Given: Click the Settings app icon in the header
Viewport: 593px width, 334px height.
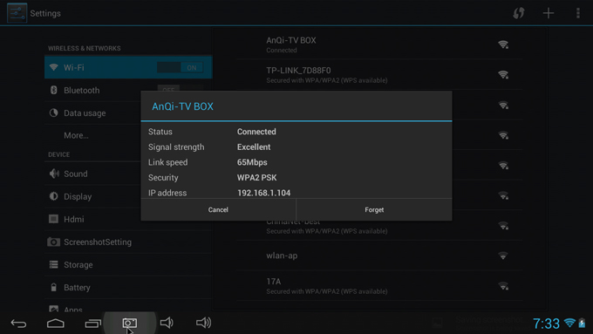Looking at the screenshot, I should (17, 13).
